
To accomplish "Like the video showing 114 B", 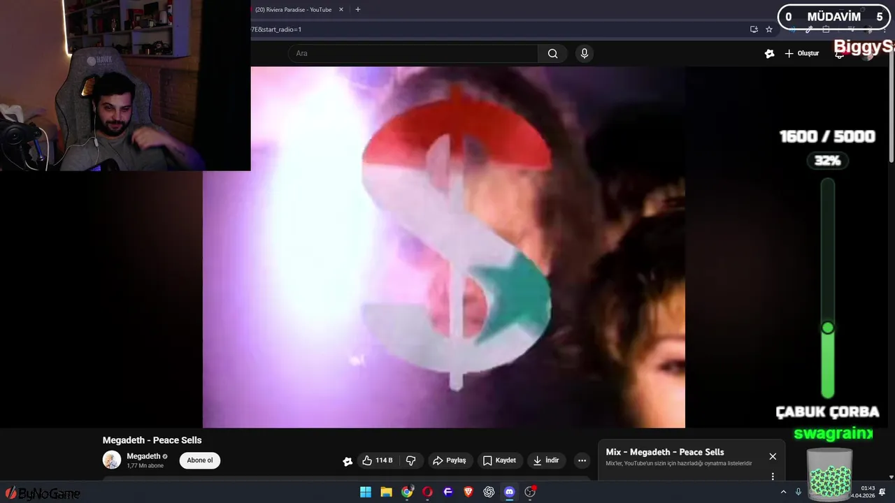I will pyautogui.click(x=378, y=460).
